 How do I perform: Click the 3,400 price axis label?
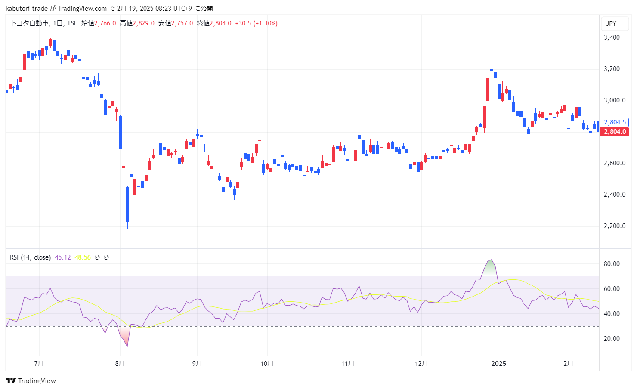point(612,37)
